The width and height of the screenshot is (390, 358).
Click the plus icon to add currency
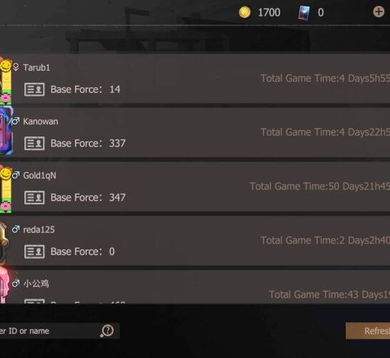379,12
